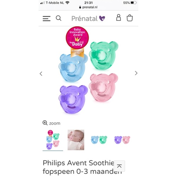
Task: Select the four-pacifier thumbnail
Action: [53, 140]
